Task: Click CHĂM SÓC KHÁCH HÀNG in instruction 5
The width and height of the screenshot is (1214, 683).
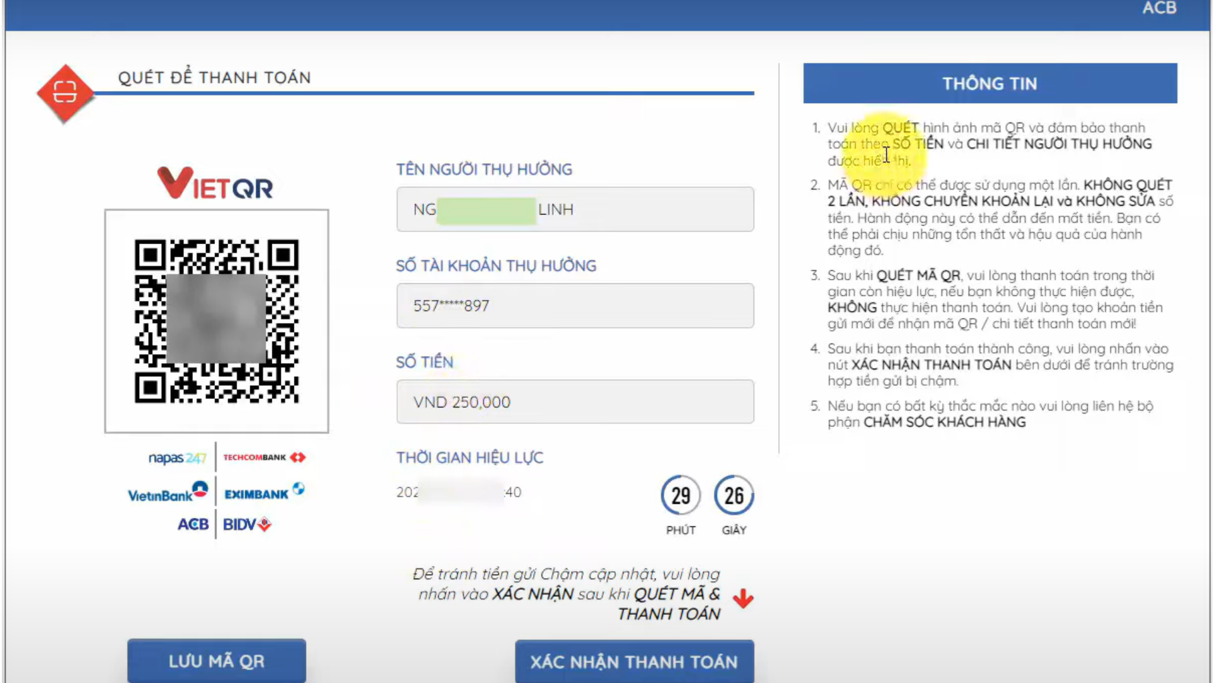Action: [x=945, y=422]
